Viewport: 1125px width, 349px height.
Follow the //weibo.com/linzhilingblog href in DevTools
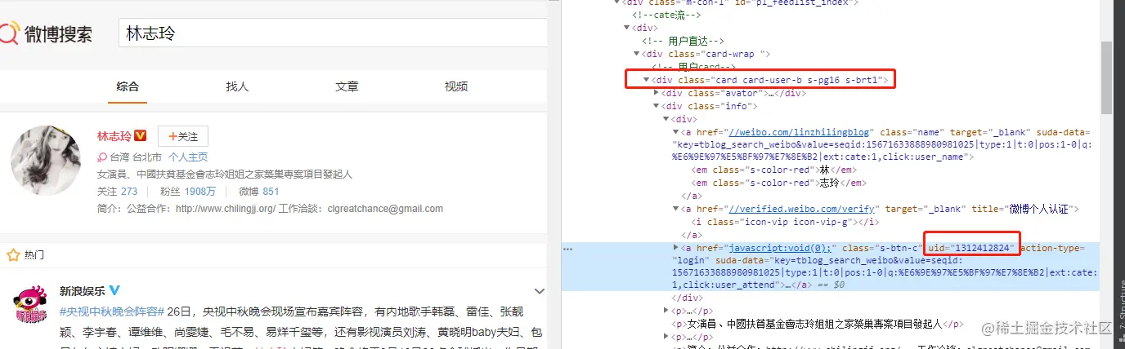tap(800, 132)
